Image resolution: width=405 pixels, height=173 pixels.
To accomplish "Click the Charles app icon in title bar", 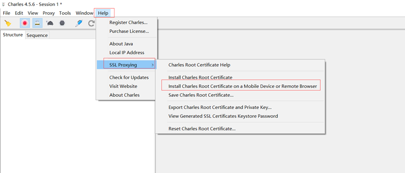I will tap(3, 4).
